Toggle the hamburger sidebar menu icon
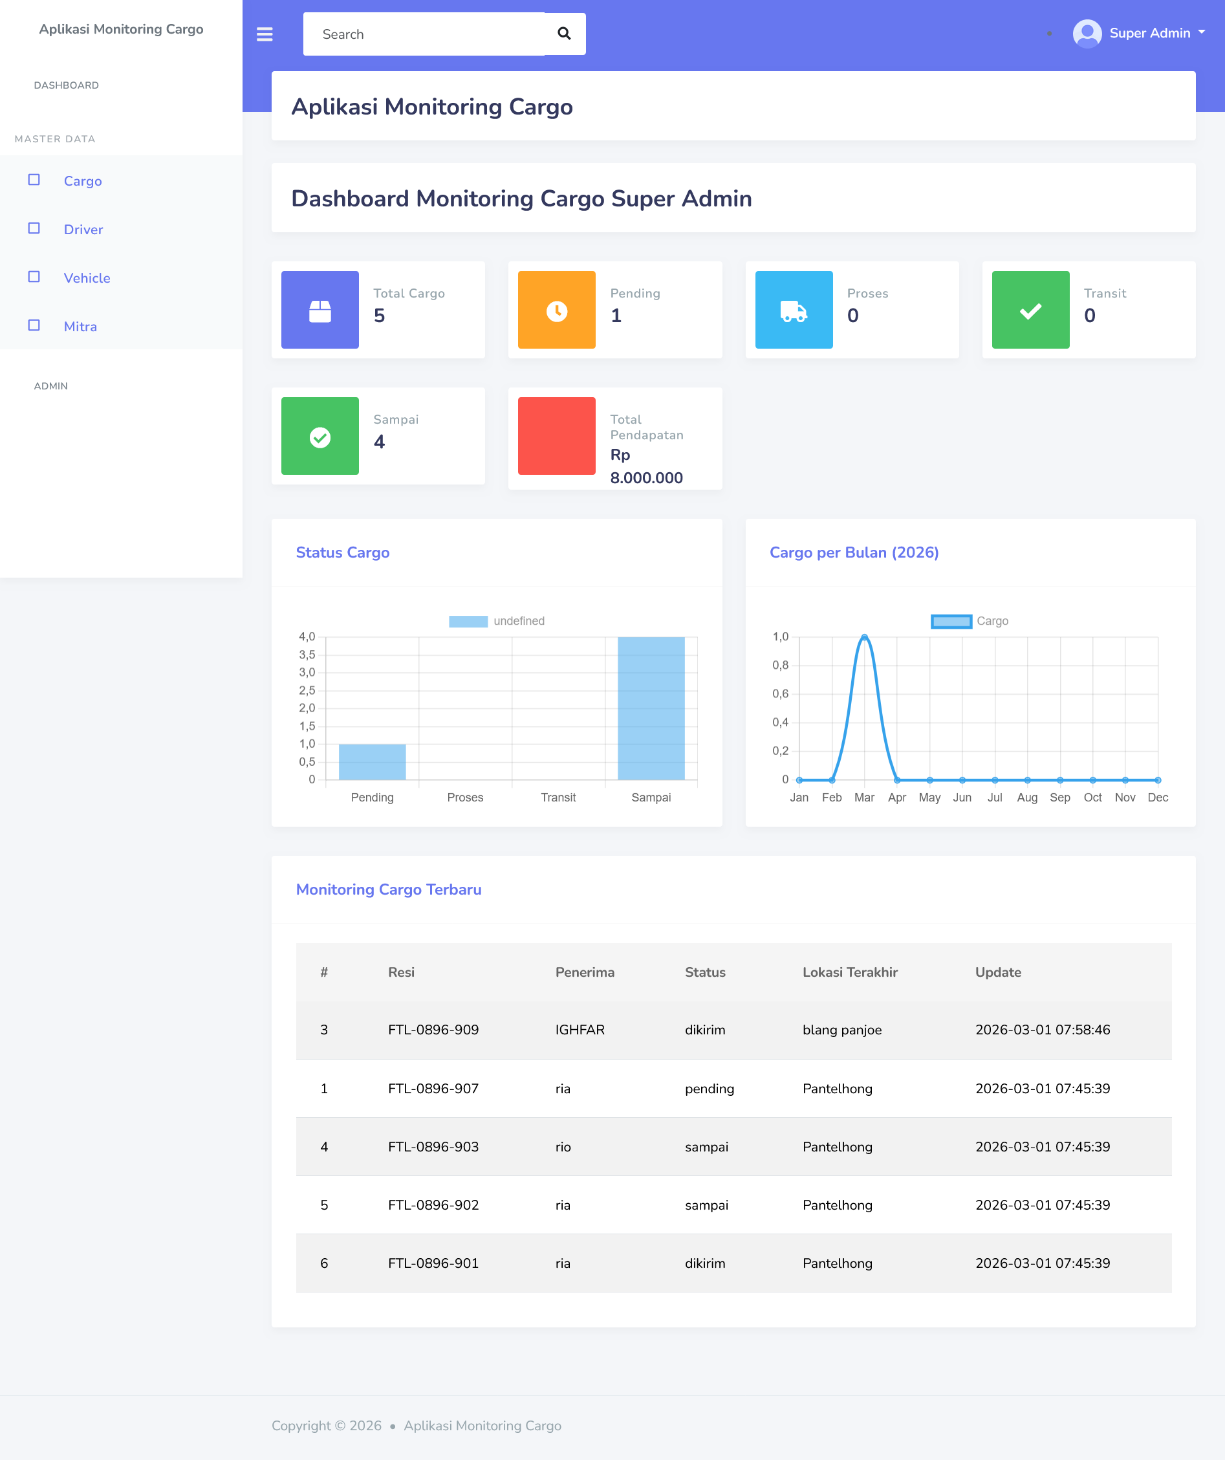 [264, 34]
